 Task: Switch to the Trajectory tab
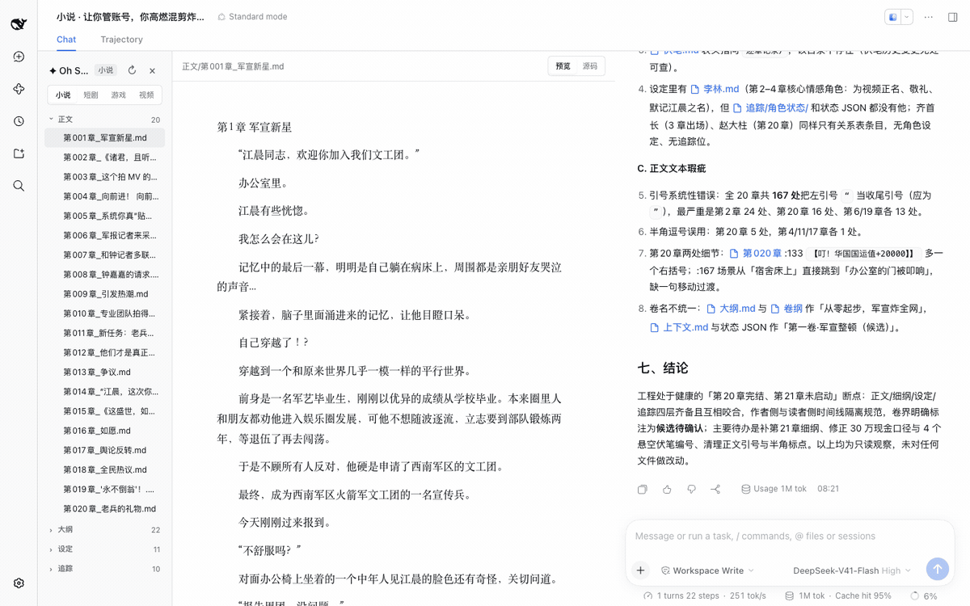pyautogui.click(x=121, y=40)
